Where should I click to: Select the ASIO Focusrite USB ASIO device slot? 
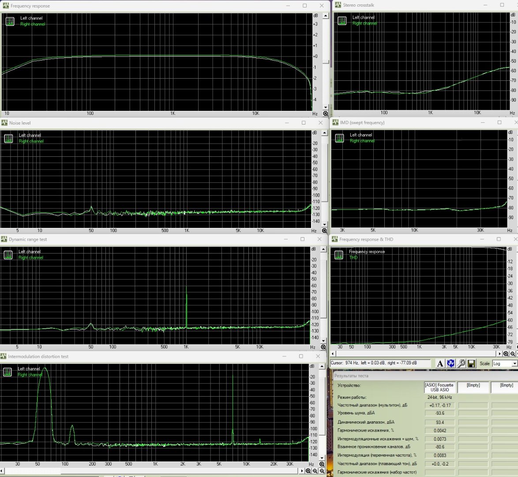[439, 387]
